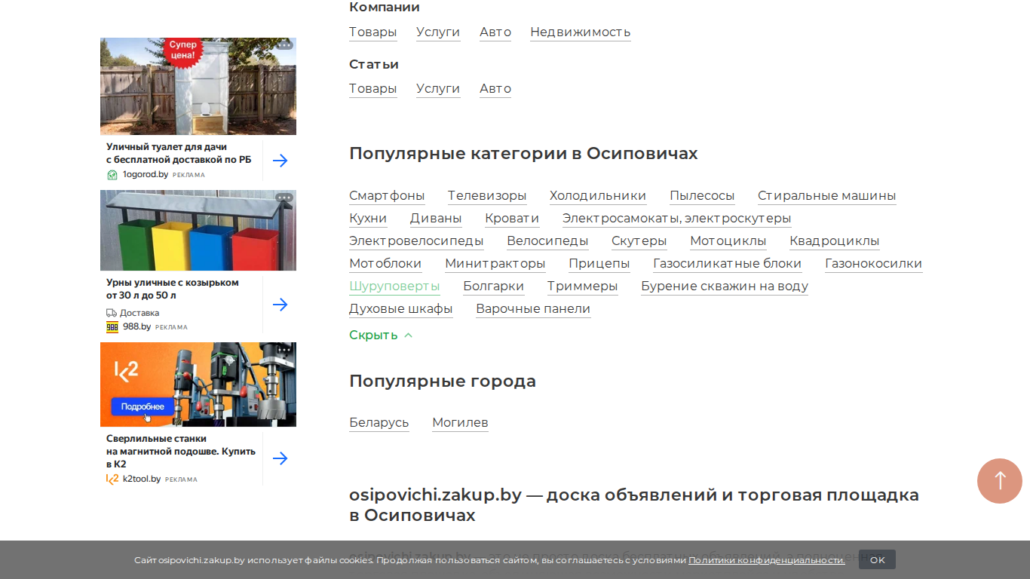Open Недвижимость under Компании

click(580, 32)
